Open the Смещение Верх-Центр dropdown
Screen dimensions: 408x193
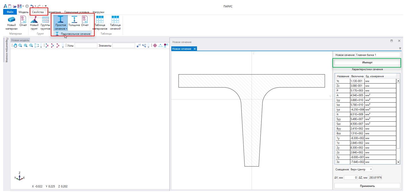361,169
